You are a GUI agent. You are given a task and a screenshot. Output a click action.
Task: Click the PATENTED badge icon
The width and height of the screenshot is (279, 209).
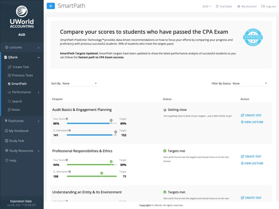[x=253, y=37]
